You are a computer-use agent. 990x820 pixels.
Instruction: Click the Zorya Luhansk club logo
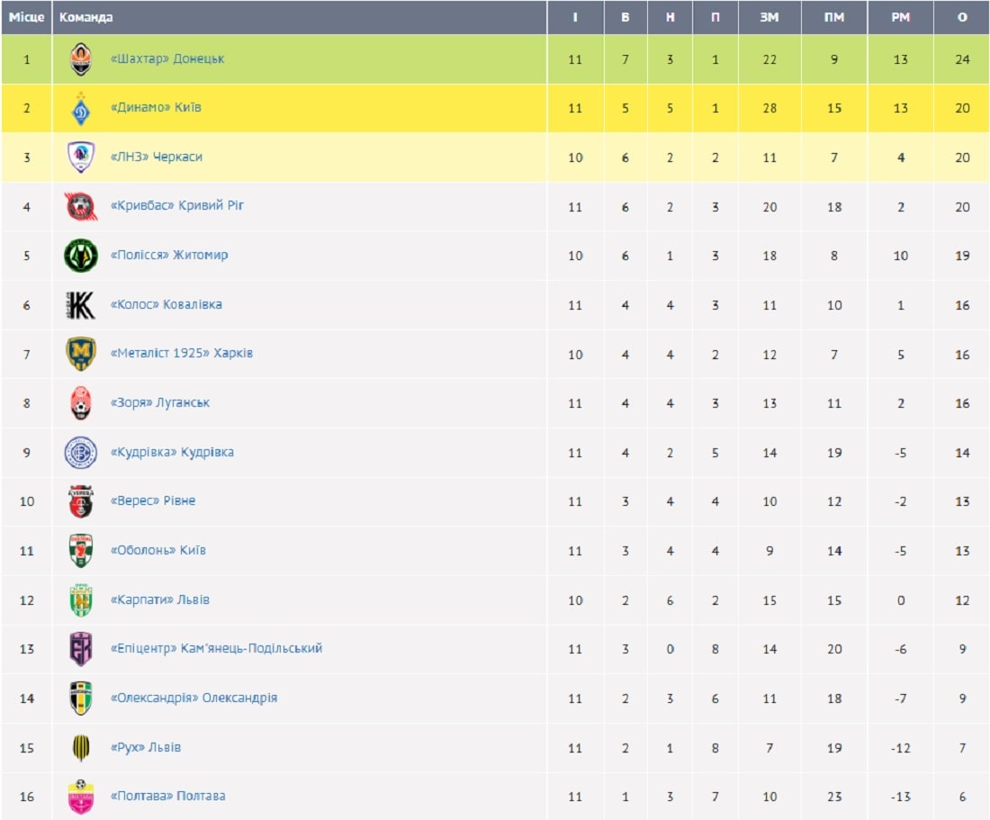click(x=81, y=403)
